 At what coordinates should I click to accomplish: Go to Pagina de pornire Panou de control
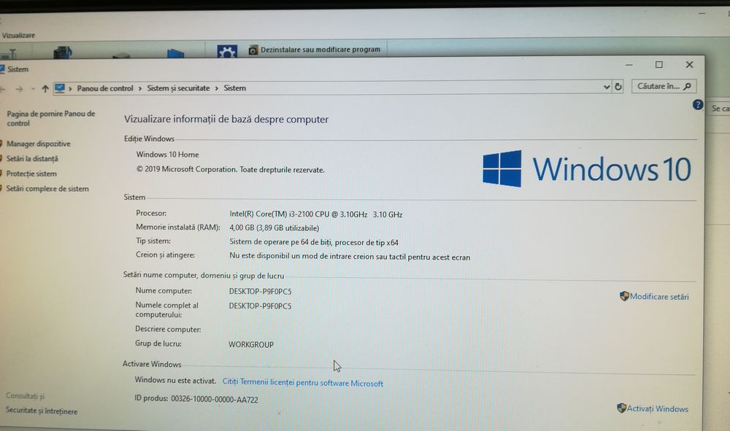click(51, 118)
